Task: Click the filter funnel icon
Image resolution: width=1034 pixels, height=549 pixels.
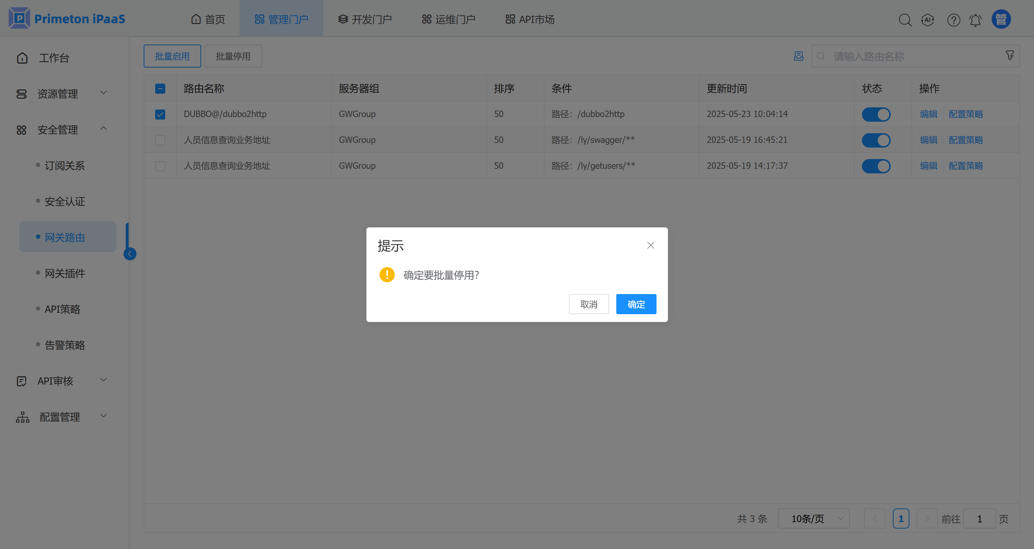Action: [1010, 55]
